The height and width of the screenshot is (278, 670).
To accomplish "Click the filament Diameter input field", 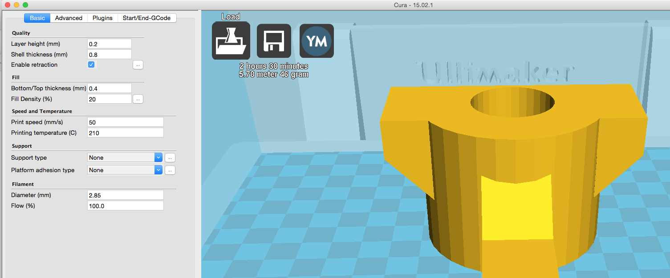I will coord(126,195).
